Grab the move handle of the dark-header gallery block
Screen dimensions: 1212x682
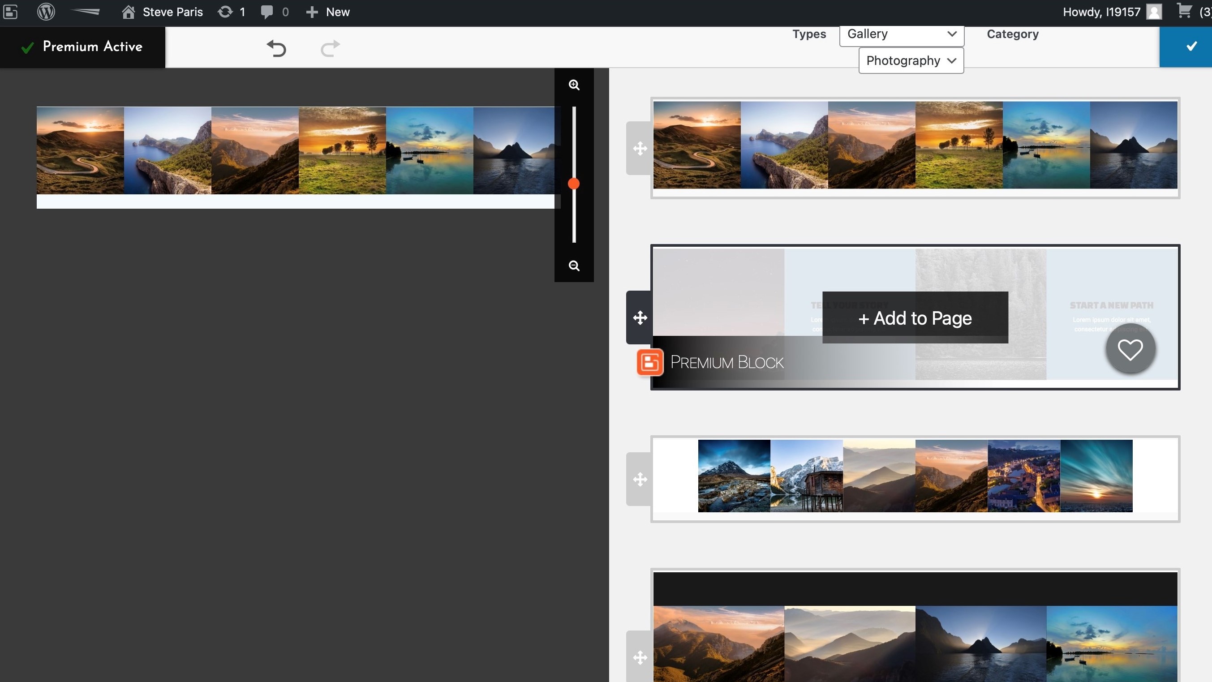coord(640,657)
